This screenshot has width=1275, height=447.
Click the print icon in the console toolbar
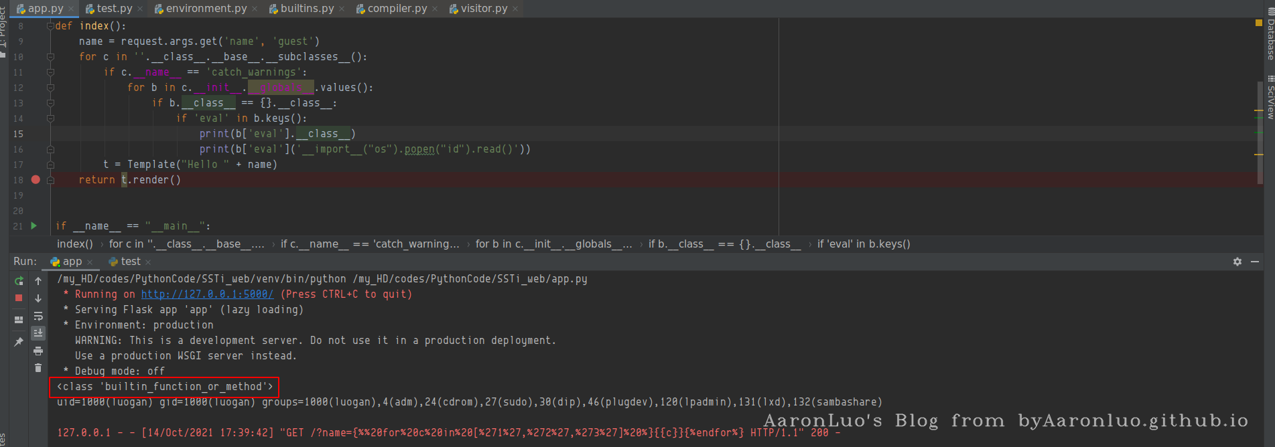[x=38, y=351]
